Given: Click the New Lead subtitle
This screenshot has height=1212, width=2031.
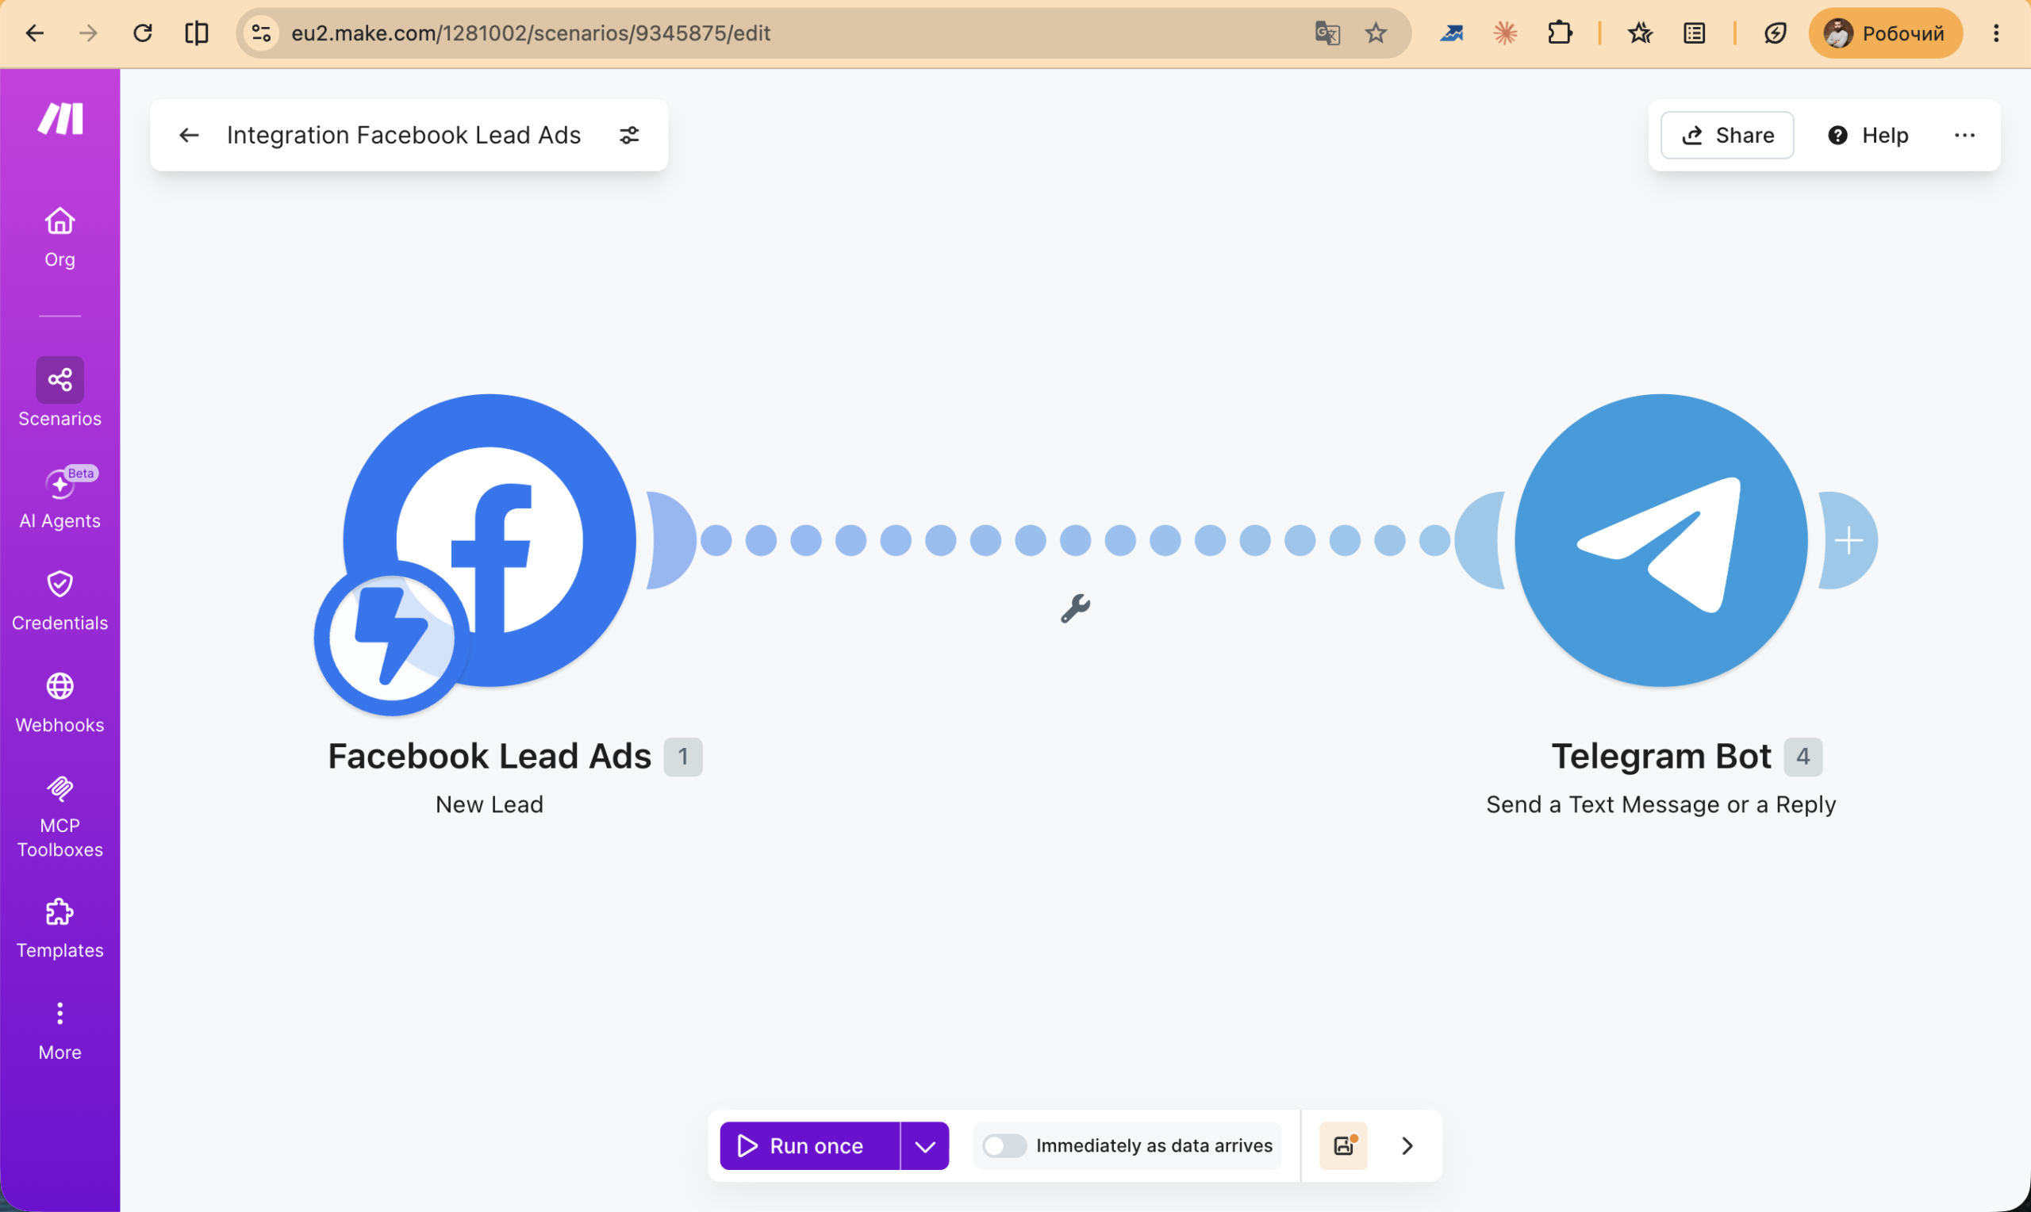Looking at the screenshot, I should 490,804.
